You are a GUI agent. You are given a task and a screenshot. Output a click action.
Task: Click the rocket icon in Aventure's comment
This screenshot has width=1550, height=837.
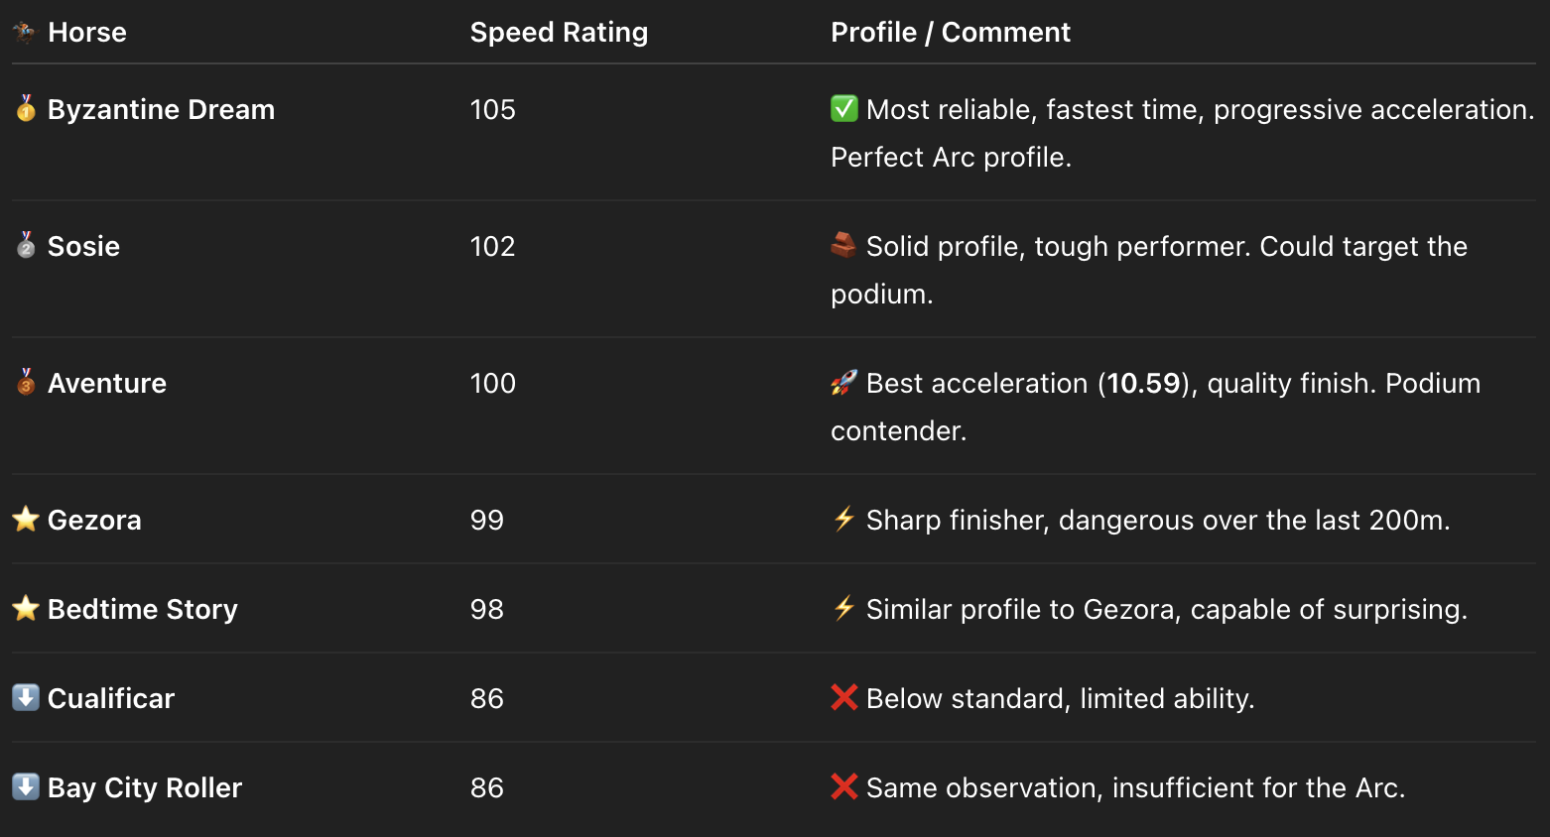(x=844, y=382)
